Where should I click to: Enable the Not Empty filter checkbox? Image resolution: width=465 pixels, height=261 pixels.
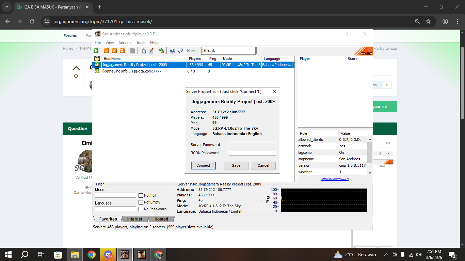tap(141, 202)
